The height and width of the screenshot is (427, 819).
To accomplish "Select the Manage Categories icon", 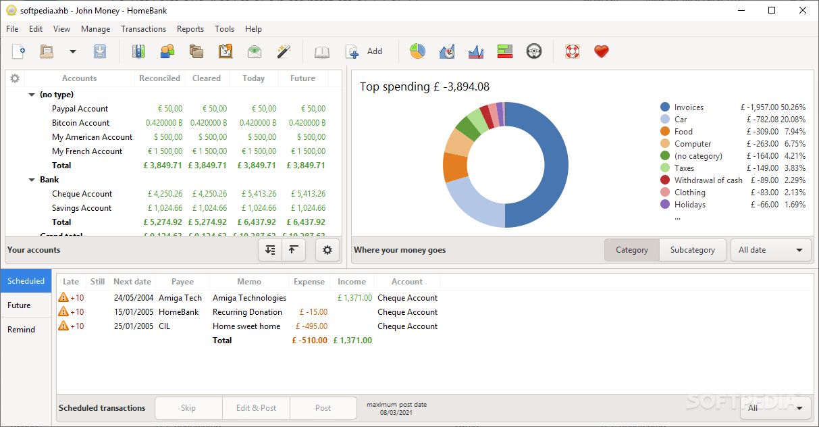I will coord(196,51).
